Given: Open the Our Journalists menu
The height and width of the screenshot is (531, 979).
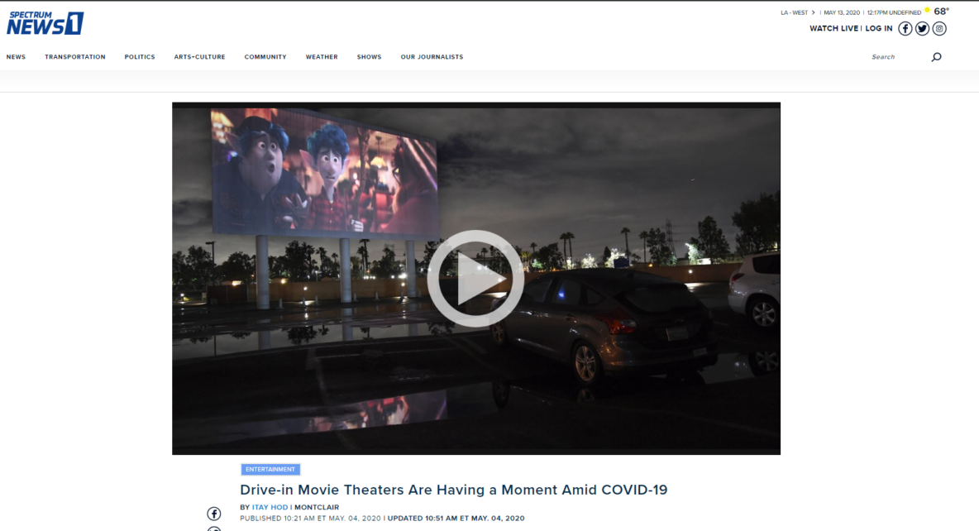Looking at the screenshot, I should (432, 57).
